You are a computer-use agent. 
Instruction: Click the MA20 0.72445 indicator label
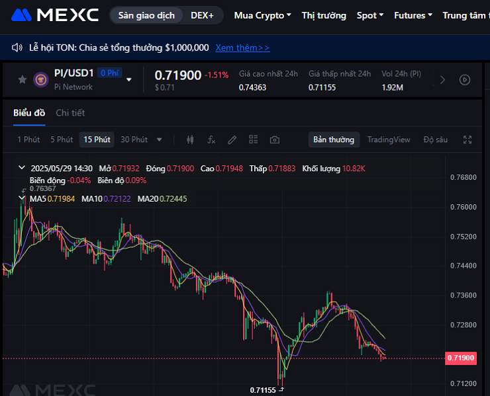[x=162, y=199]
